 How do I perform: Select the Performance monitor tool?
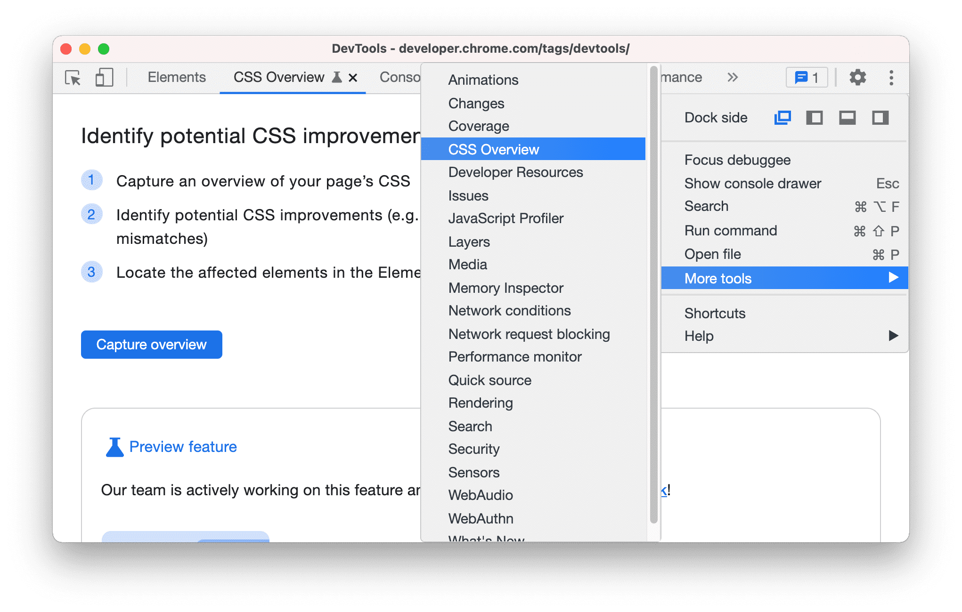pos(515,357)
